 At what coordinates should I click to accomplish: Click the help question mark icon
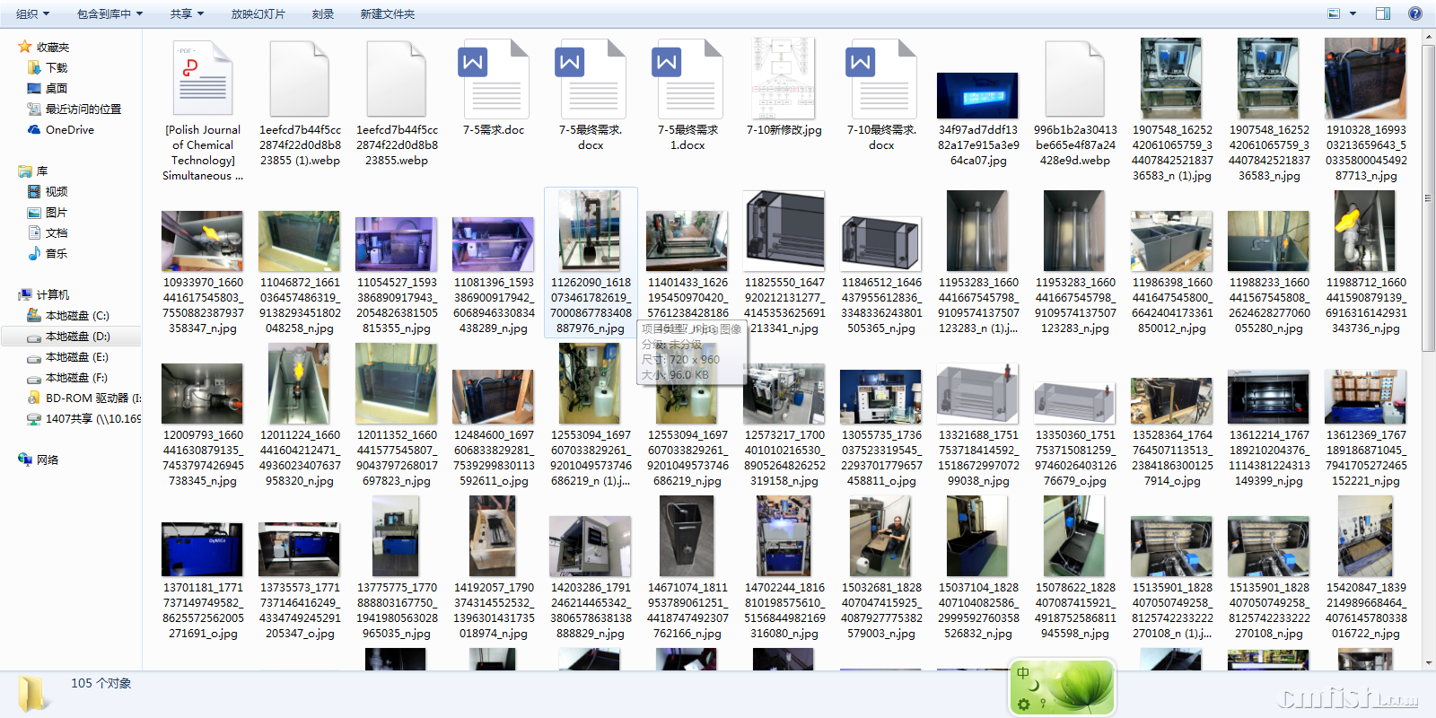[x=1415, y=13]
